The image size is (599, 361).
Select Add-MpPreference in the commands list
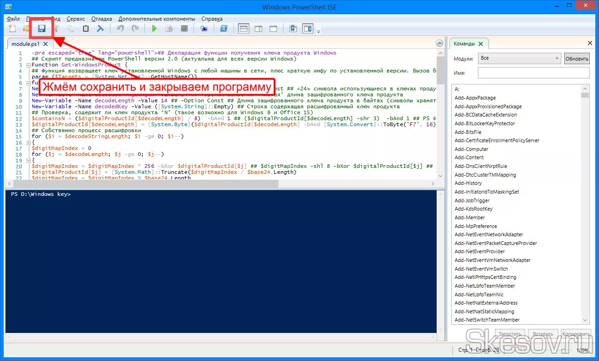click(476, 226)
